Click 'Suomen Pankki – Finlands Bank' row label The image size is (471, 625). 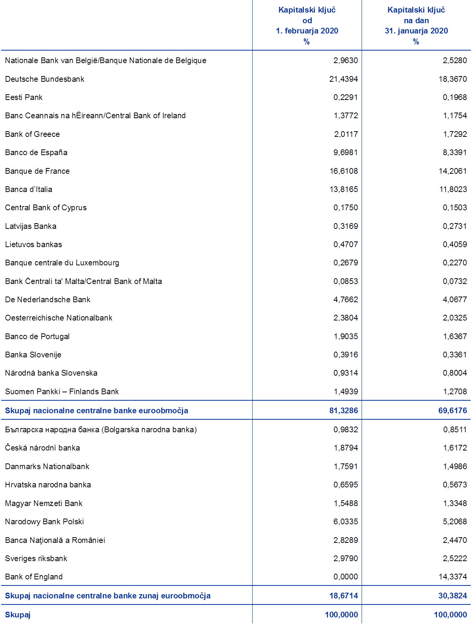point(62,392)
